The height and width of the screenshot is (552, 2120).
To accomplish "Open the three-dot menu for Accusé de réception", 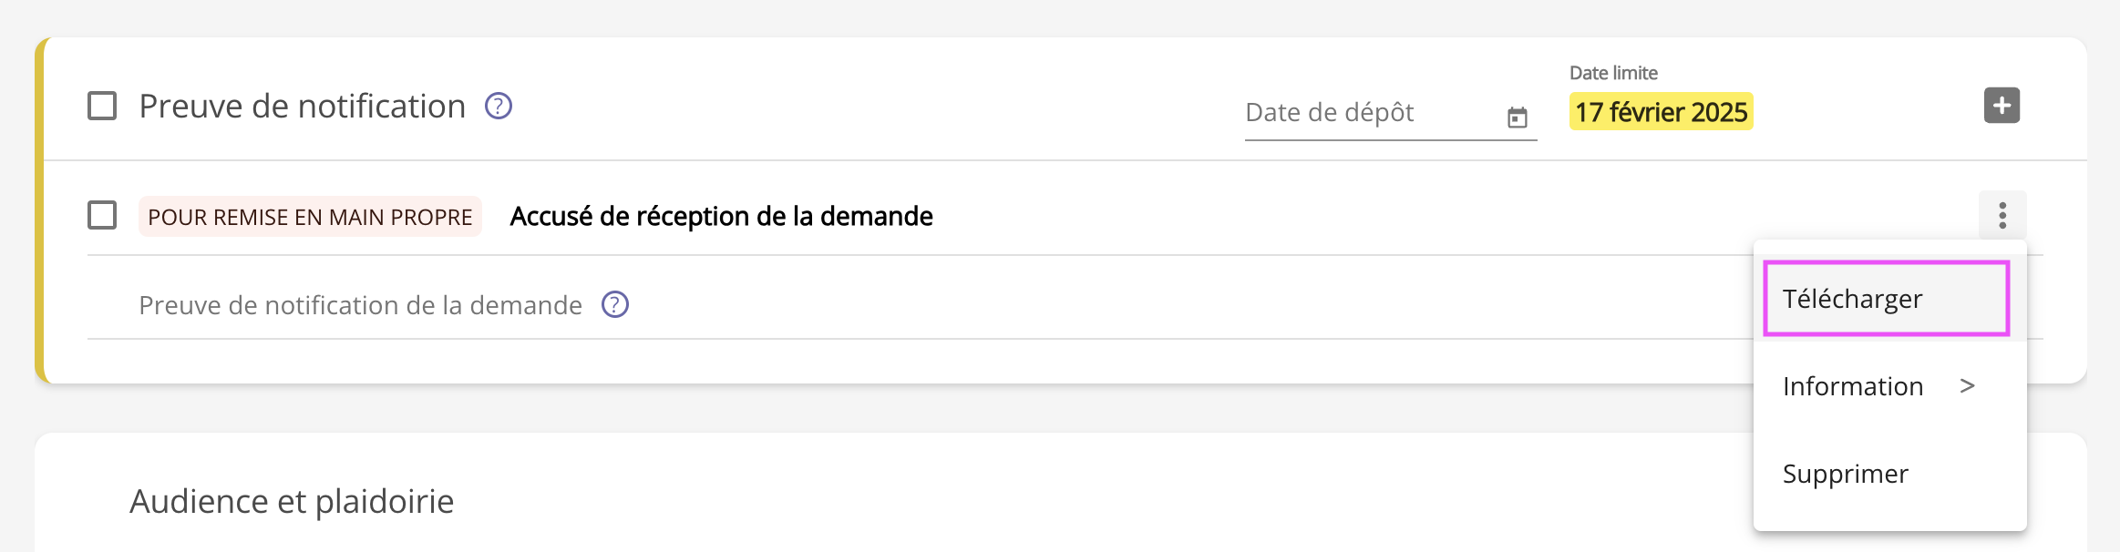I will pyautogui.click(x=2002, y=215).
